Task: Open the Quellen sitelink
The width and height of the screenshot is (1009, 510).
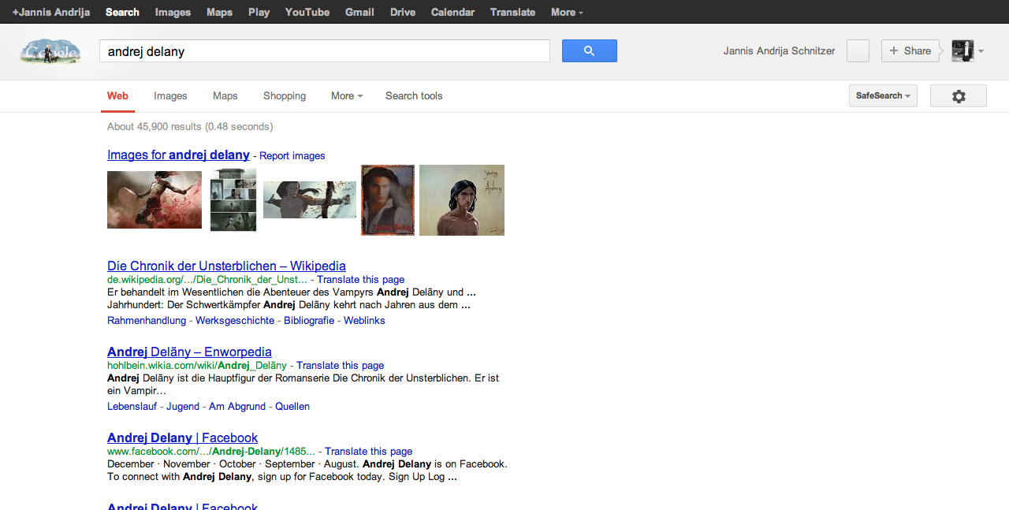Action: pyautogui.click(x=292, y=407)
